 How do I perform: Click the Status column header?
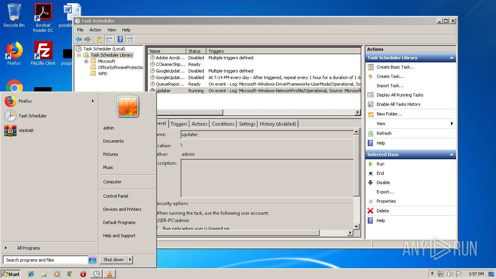click(196, 51)
